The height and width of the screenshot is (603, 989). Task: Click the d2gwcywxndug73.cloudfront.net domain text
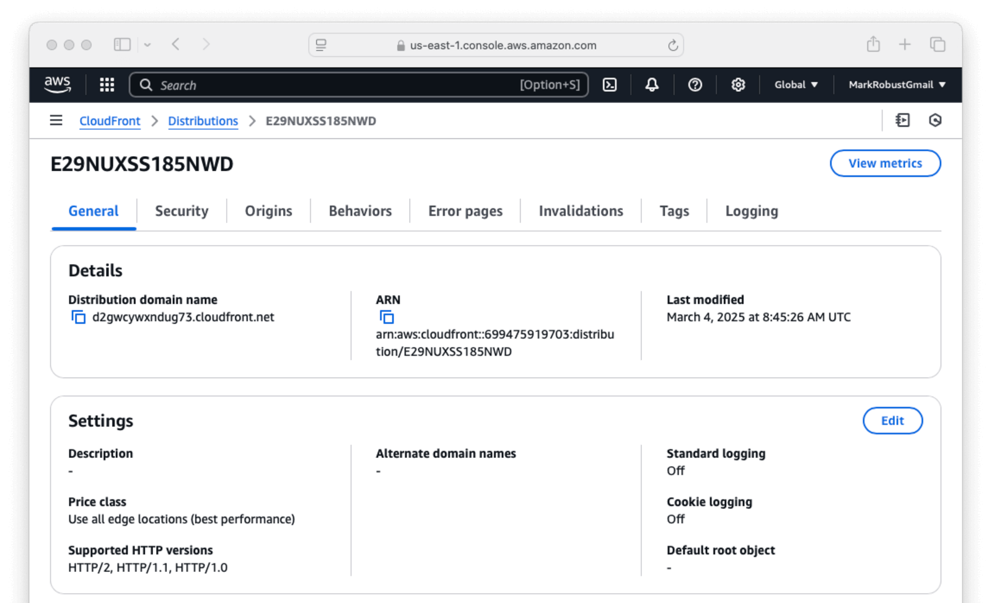[183, 317]
